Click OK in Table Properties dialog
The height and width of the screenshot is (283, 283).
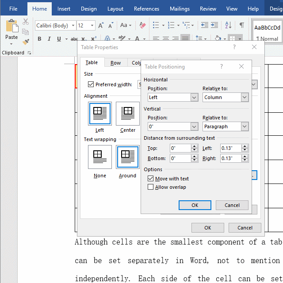[x=208, y=228]
